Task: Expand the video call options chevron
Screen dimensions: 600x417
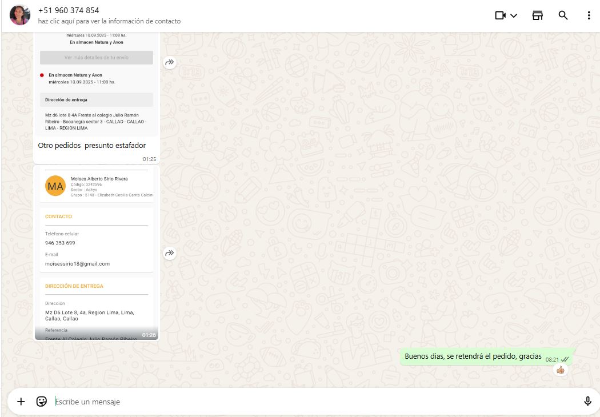Action: (514, 15)
